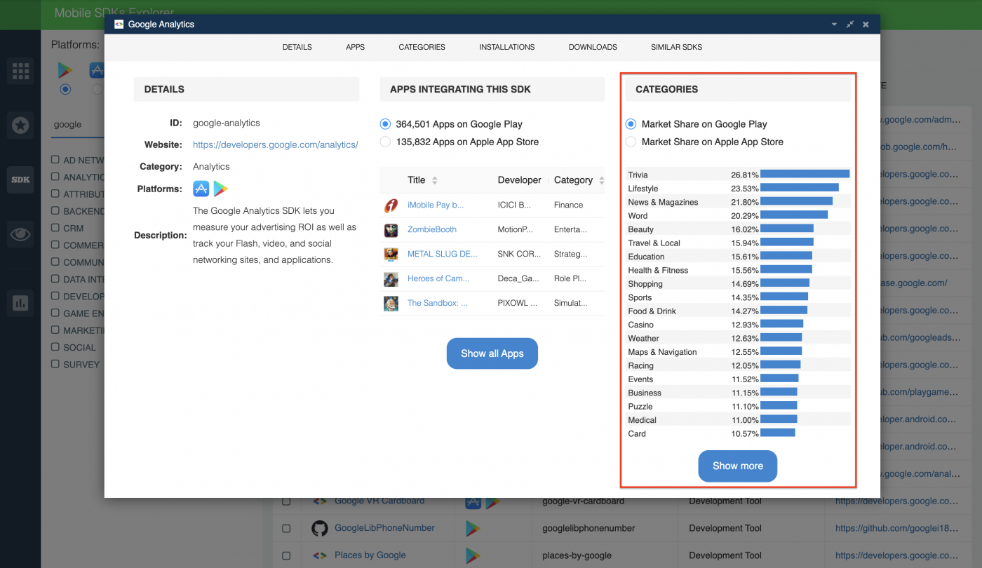982x568 pixels.
Task: Check the GoogleLibPhoneNumber row checkbox
Action: click(x=286, y=528)
